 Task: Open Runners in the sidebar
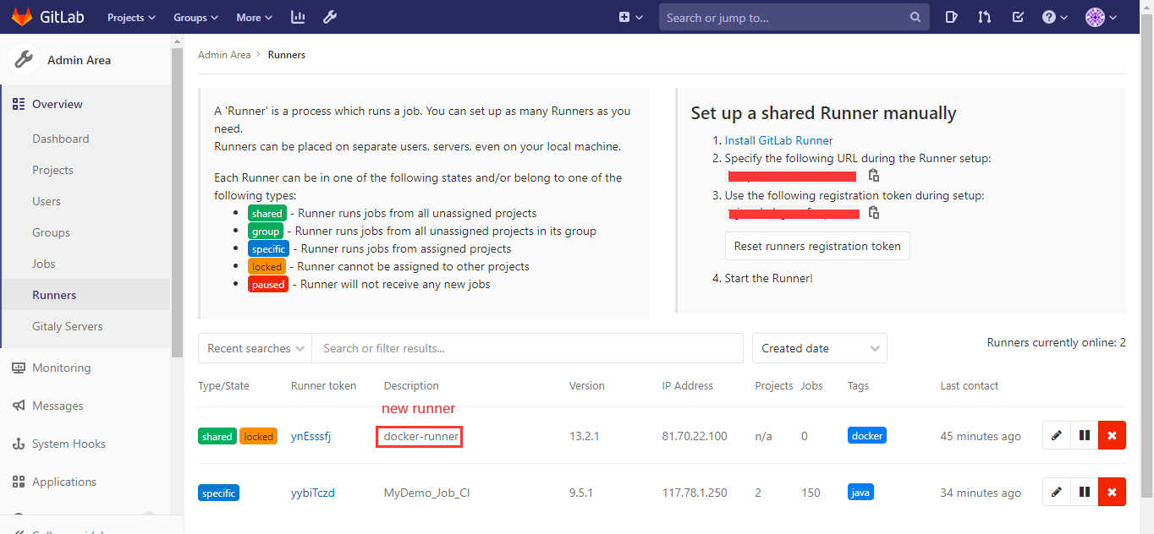coord(54,295)
